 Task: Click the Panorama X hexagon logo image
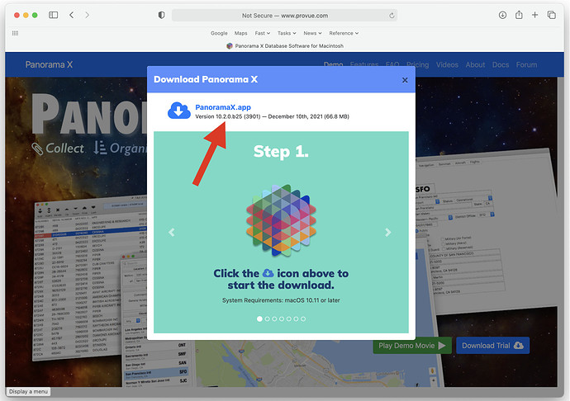[x=281, y=220]
